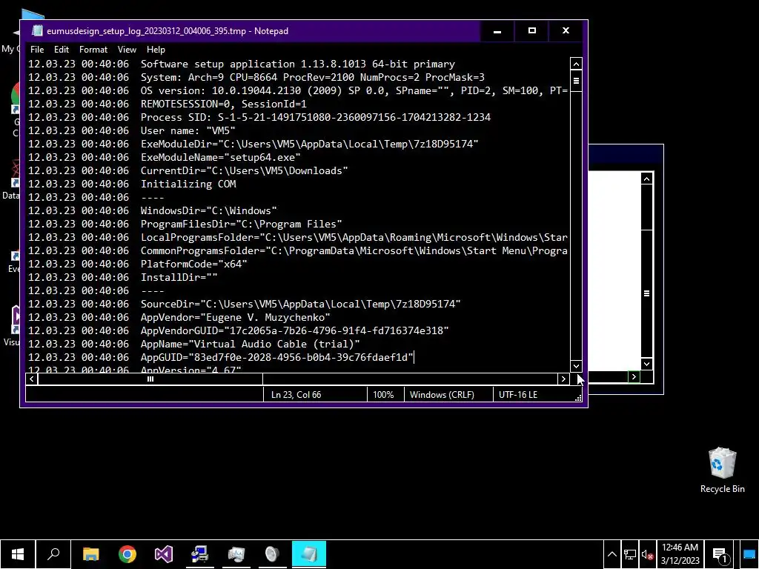The width and height of the screenshot is (759, 569).
Task: Open the View menu in Notepad
Action: pos(127,50)
